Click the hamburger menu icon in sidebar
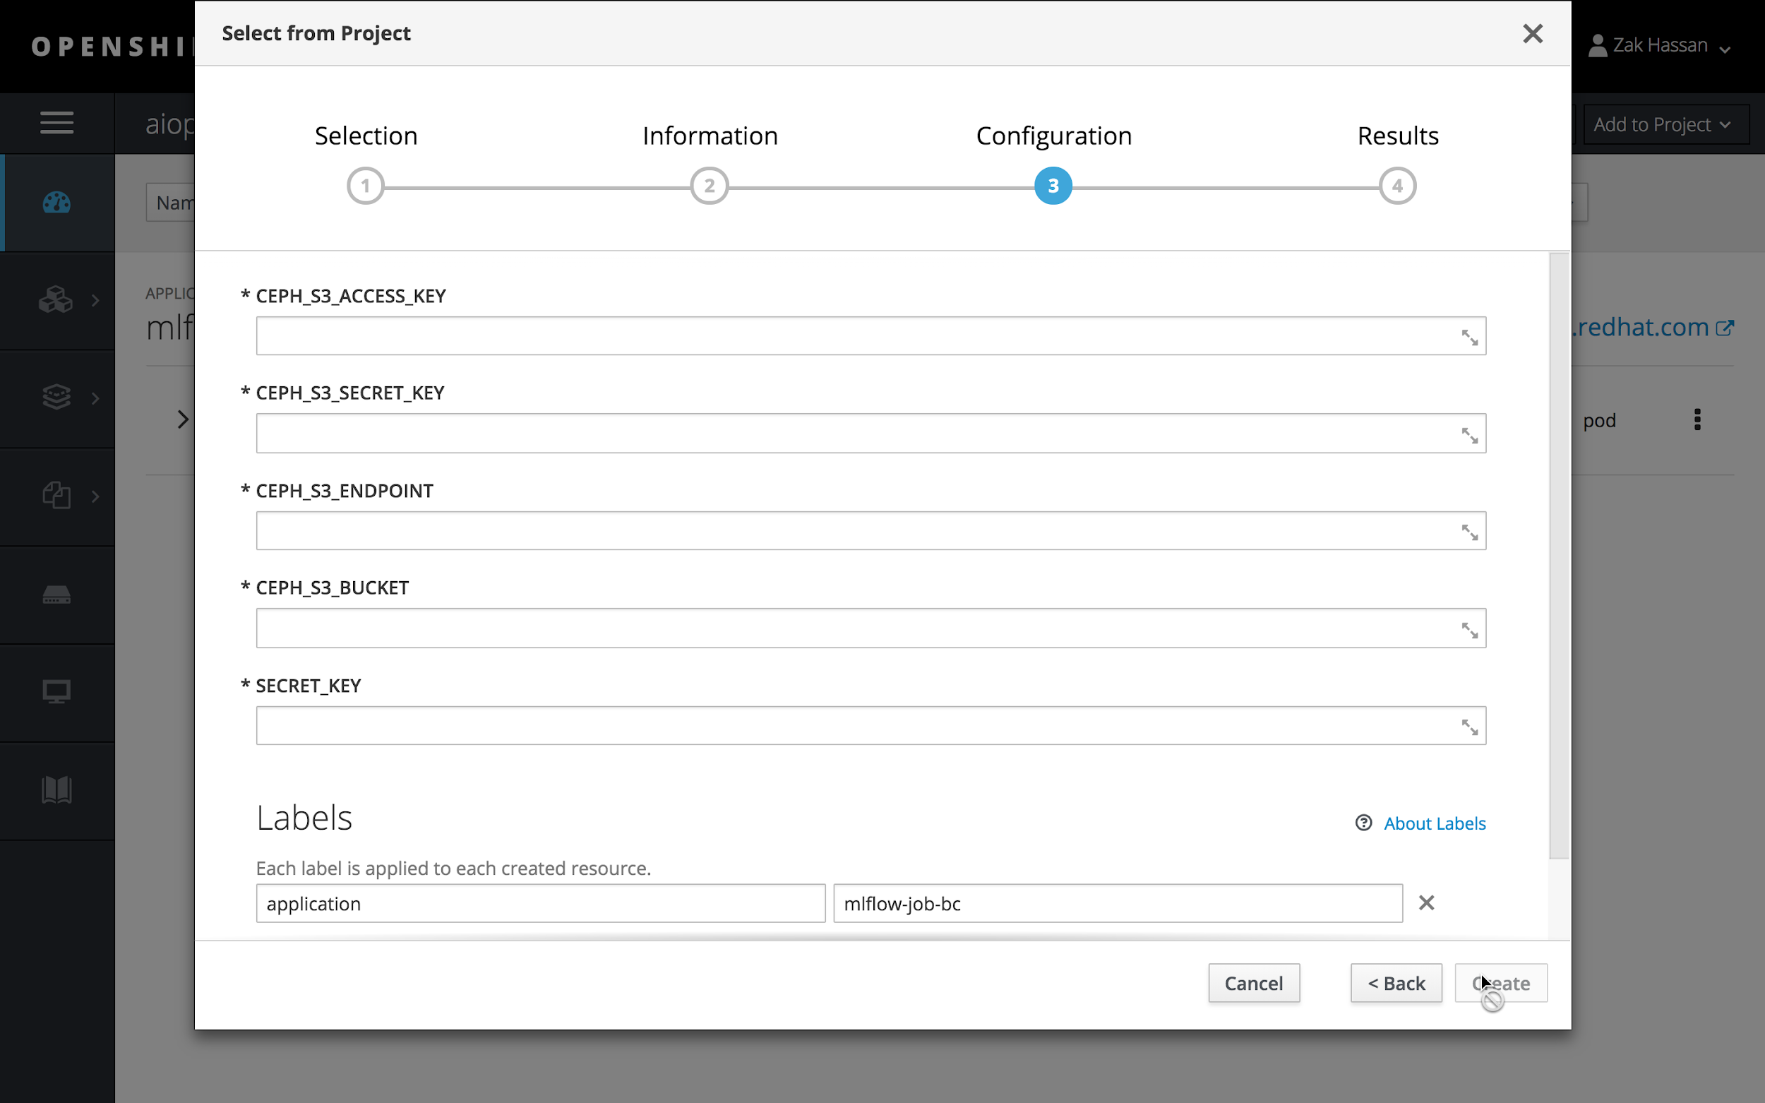This screenshot has height=1103, width=1765. [57, 123]
